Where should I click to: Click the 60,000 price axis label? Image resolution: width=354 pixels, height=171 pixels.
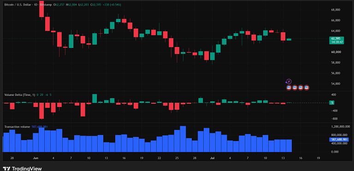tap(336, 52)
